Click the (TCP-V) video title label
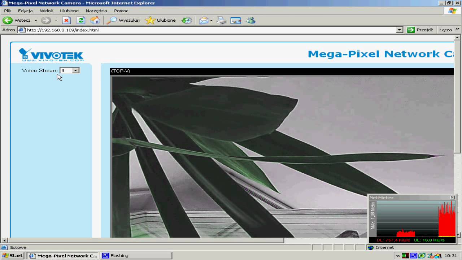This screenshot has width=462, height=260. click(121, 71)
